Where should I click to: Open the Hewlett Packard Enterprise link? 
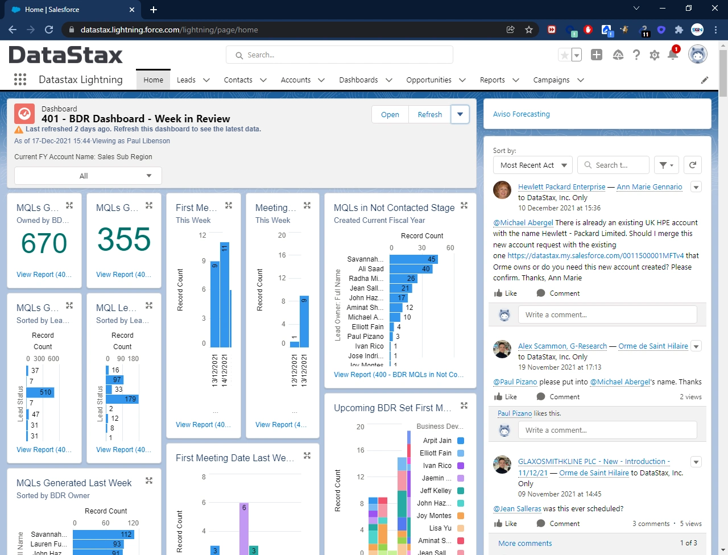pos(562,187)
